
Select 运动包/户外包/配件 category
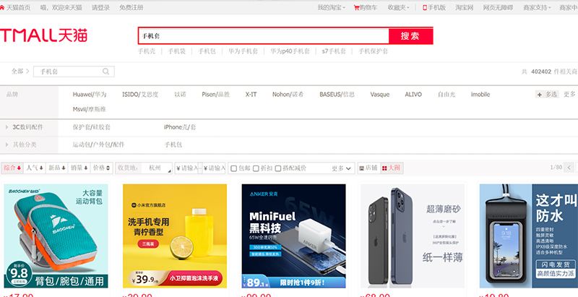(99, 145)
